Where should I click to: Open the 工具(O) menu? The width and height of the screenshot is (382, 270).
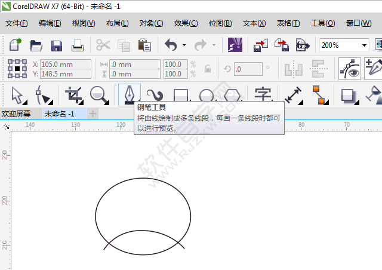click(323, 23)
